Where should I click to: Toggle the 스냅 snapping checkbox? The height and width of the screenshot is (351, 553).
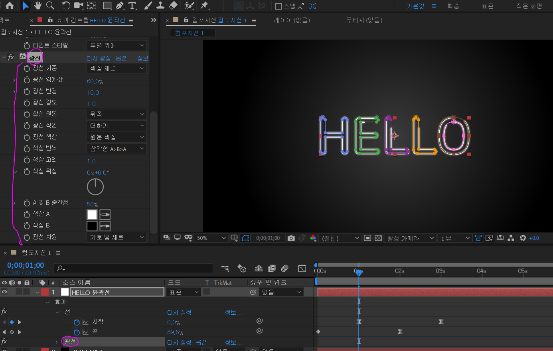tap(279, 6)
